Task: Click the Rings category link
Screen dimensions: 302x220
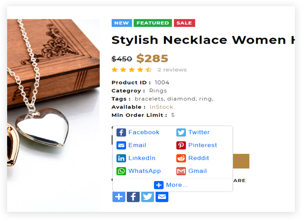Action: (158, 91)
